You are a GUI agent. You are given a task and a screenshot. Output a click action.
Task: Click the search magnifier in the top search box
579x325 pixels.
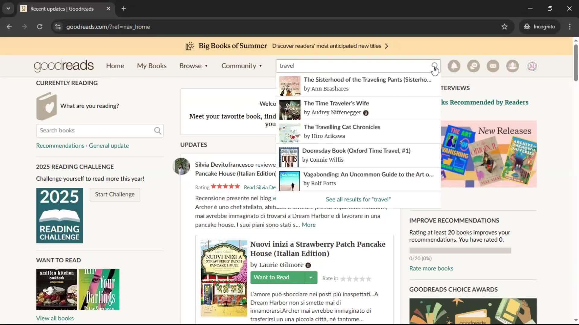pos(434,66)
